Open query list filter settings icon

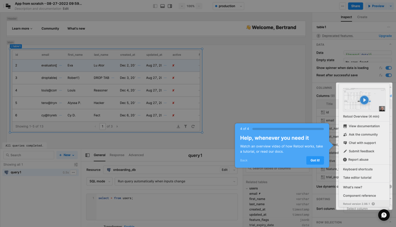(76, 165)
